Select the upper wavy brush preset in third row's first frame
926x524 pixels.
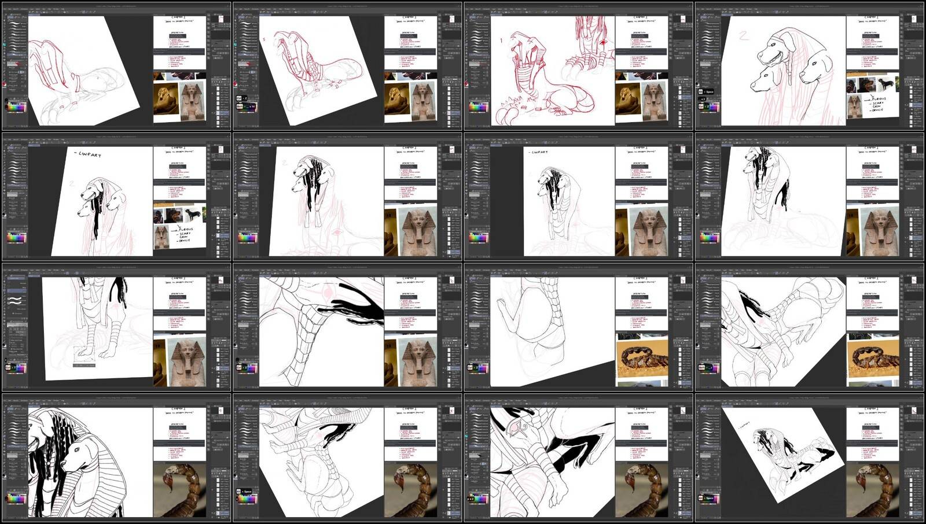(x=16, y=298)
